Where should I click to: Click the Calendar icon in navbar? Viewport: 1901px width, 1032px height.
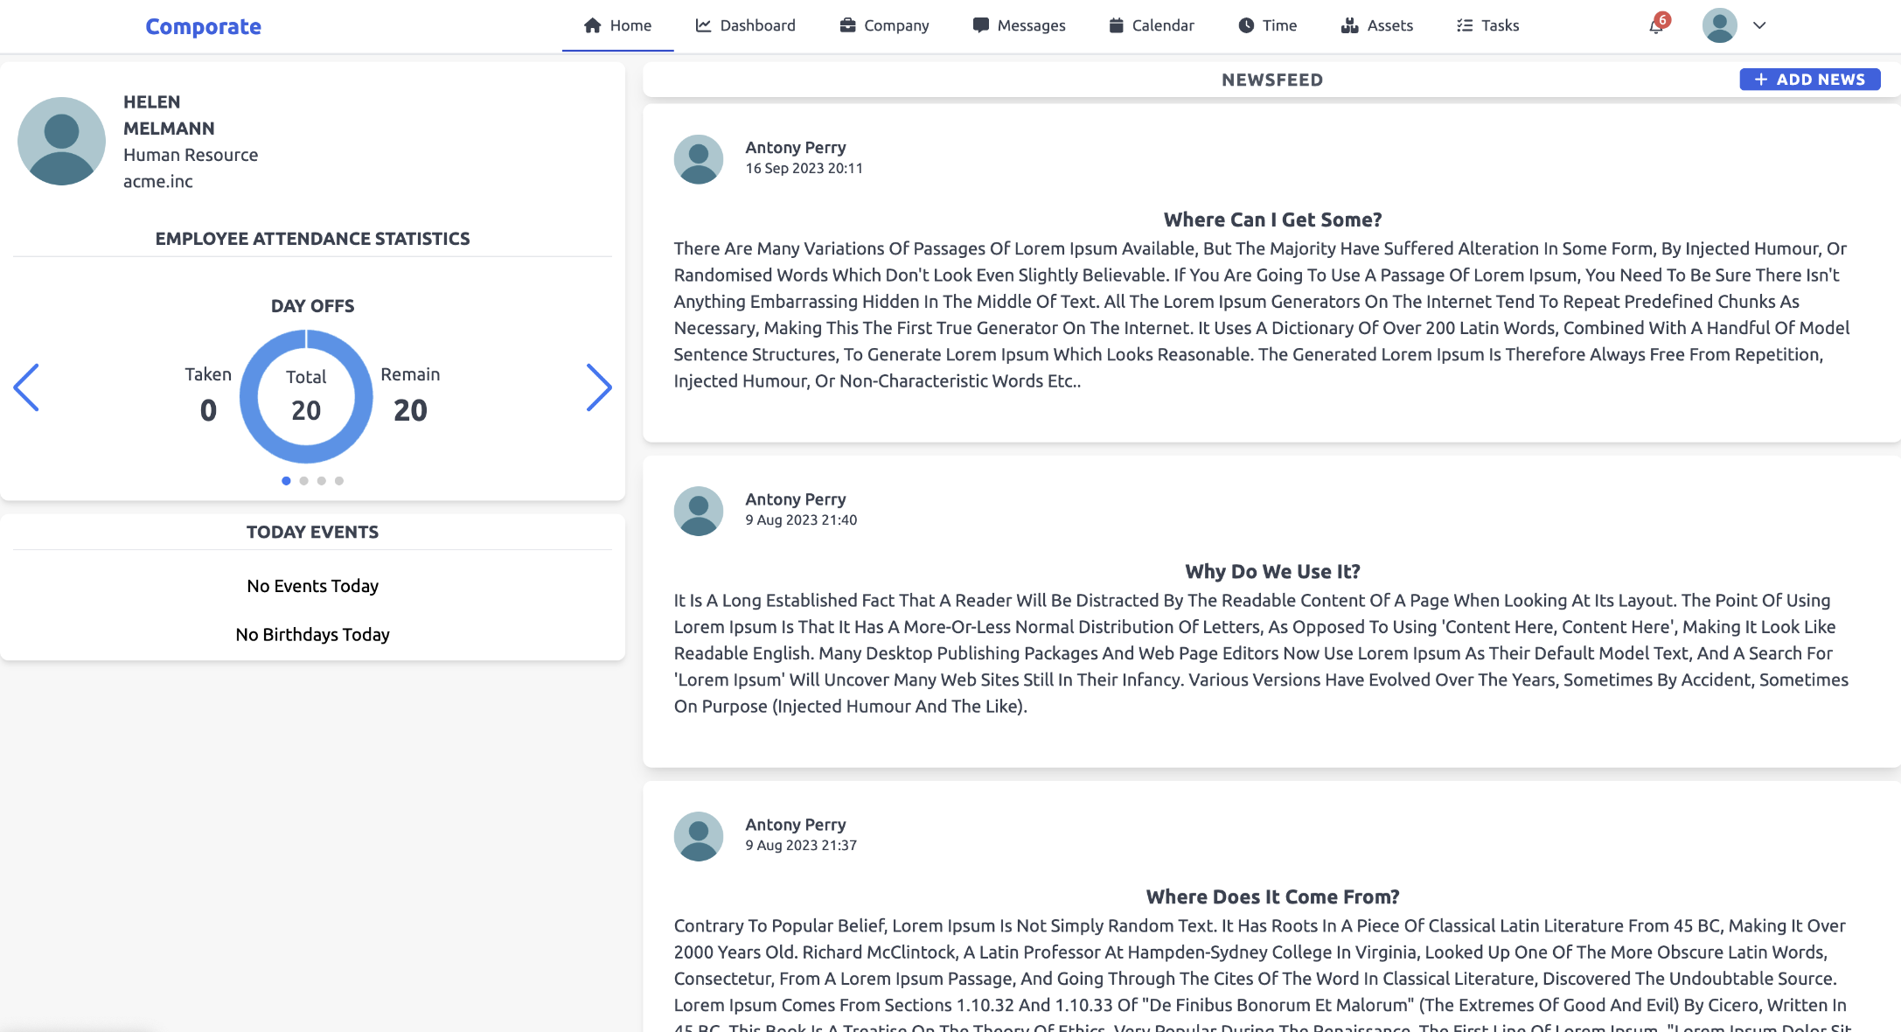click(x=1116, y=25)
